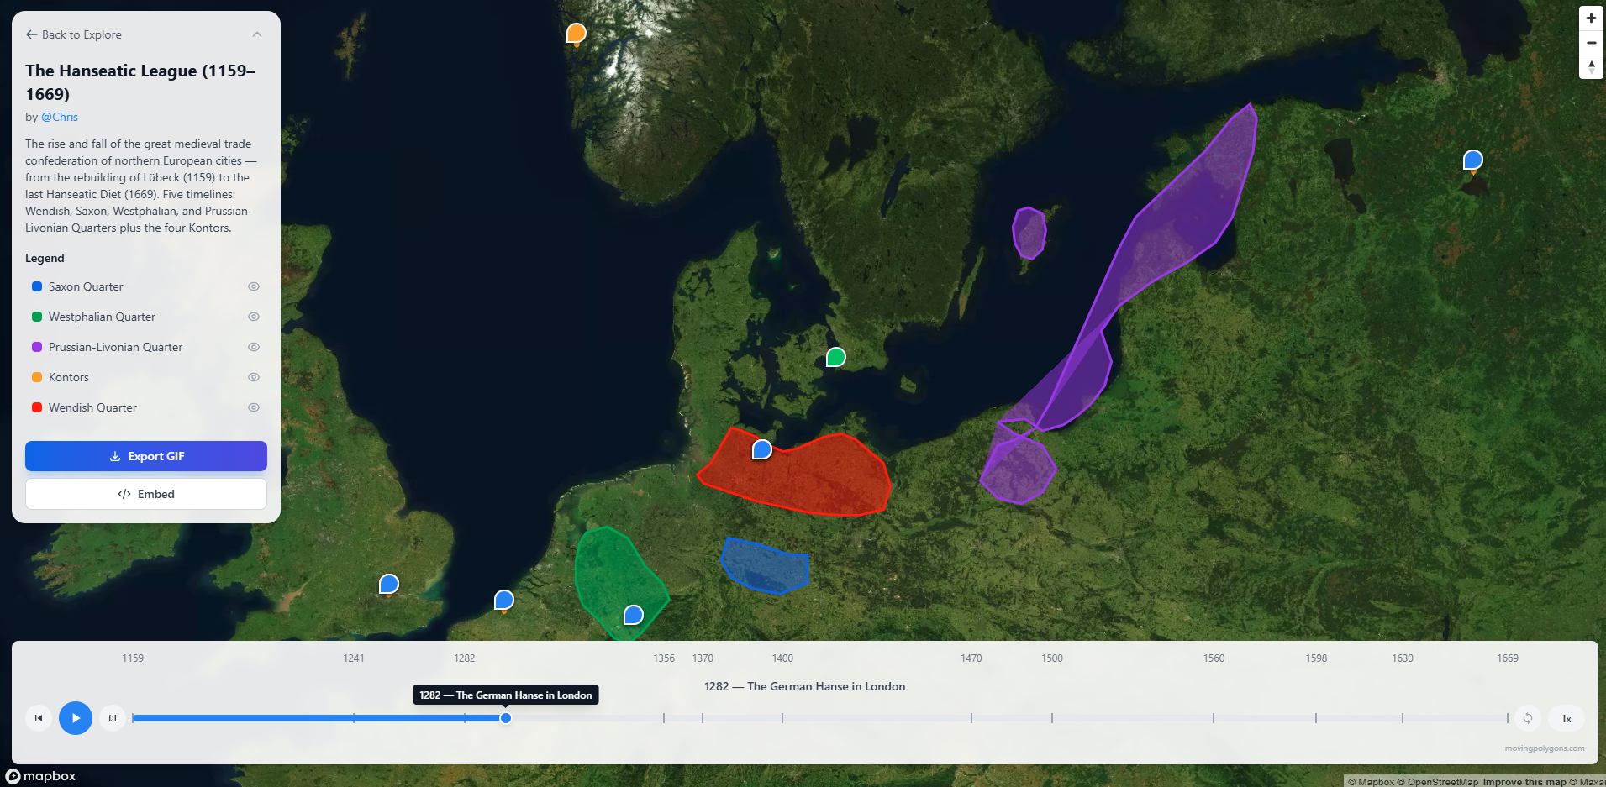The height and width of the screenshot is (787, 1606).
Task: Reset map bearing with the compass icon
Action: (1591, 67)
